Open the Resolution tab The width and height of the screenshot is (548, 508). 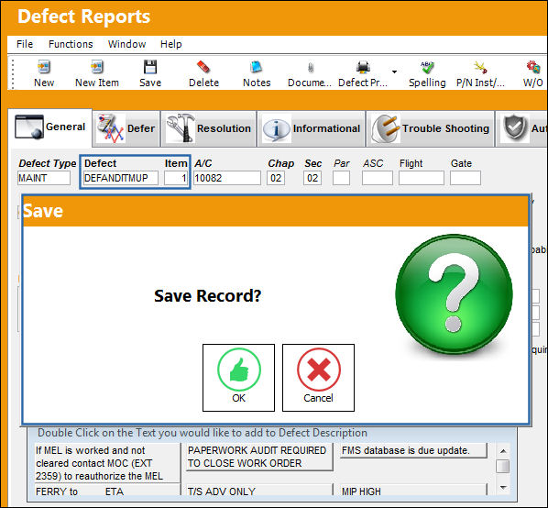(209, 128)
